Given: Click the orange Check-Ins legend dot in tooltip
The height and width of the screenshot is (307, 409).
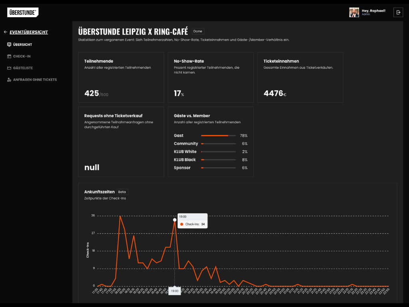Looking at the screenshot, I should click(x=182, y=224).
